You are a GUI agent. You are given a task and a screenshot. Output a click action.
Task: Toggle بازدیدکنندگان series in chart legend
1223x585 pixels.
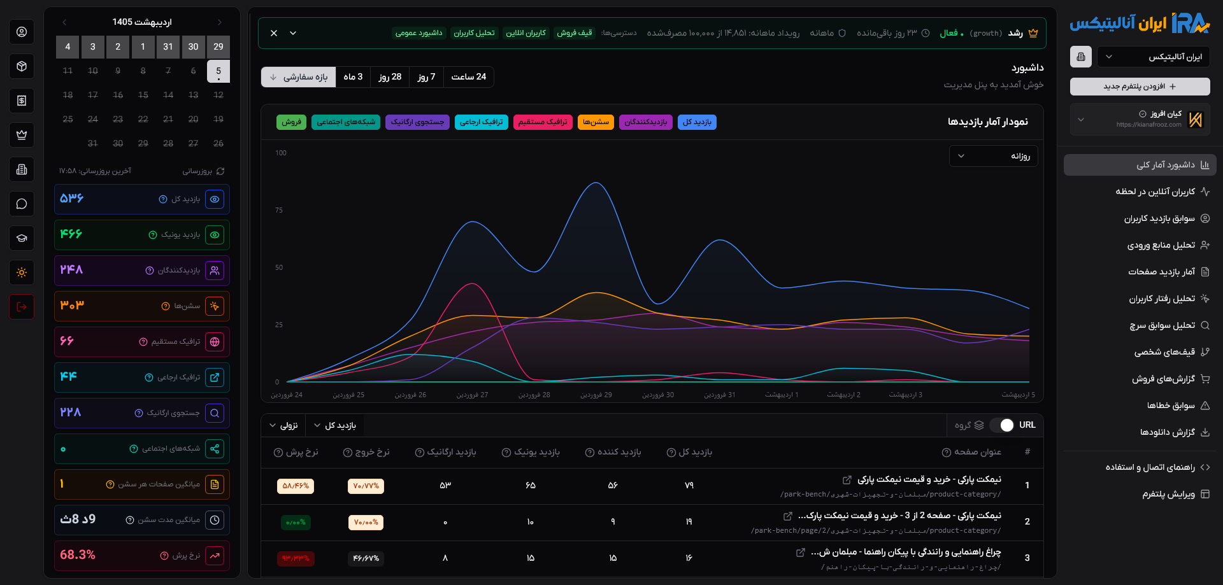645,122
